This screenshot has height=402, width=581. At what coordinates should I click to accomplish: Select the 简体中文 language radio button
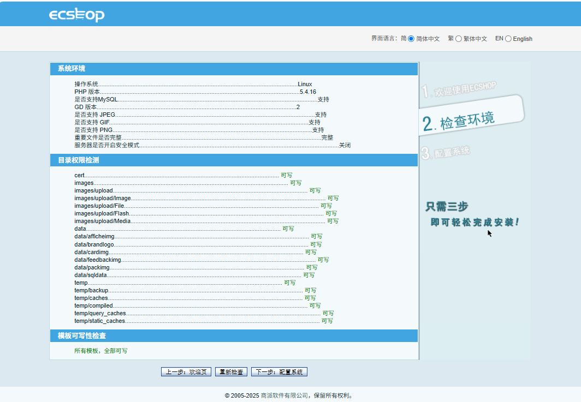[411, 39]
